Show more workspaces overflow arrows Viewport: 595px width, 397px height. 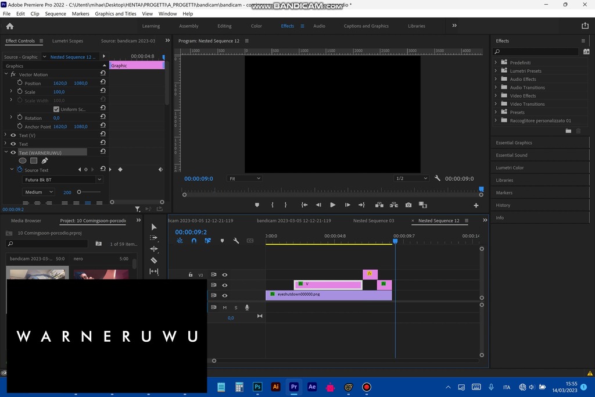454,26
